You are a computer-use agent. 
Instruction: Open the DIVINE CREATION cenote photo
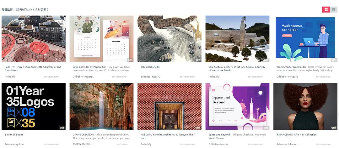click(101, 106)
